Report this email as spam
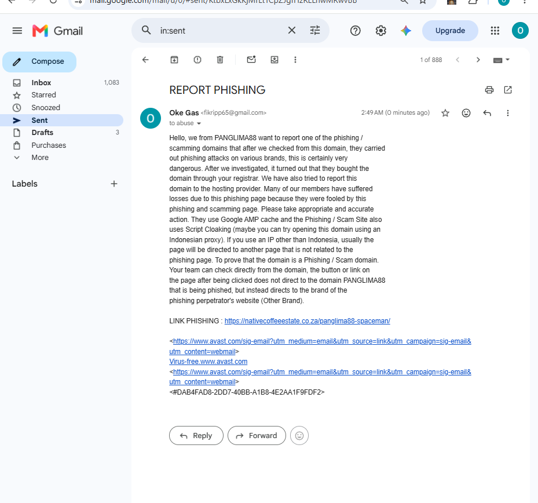 pos(197,60)
